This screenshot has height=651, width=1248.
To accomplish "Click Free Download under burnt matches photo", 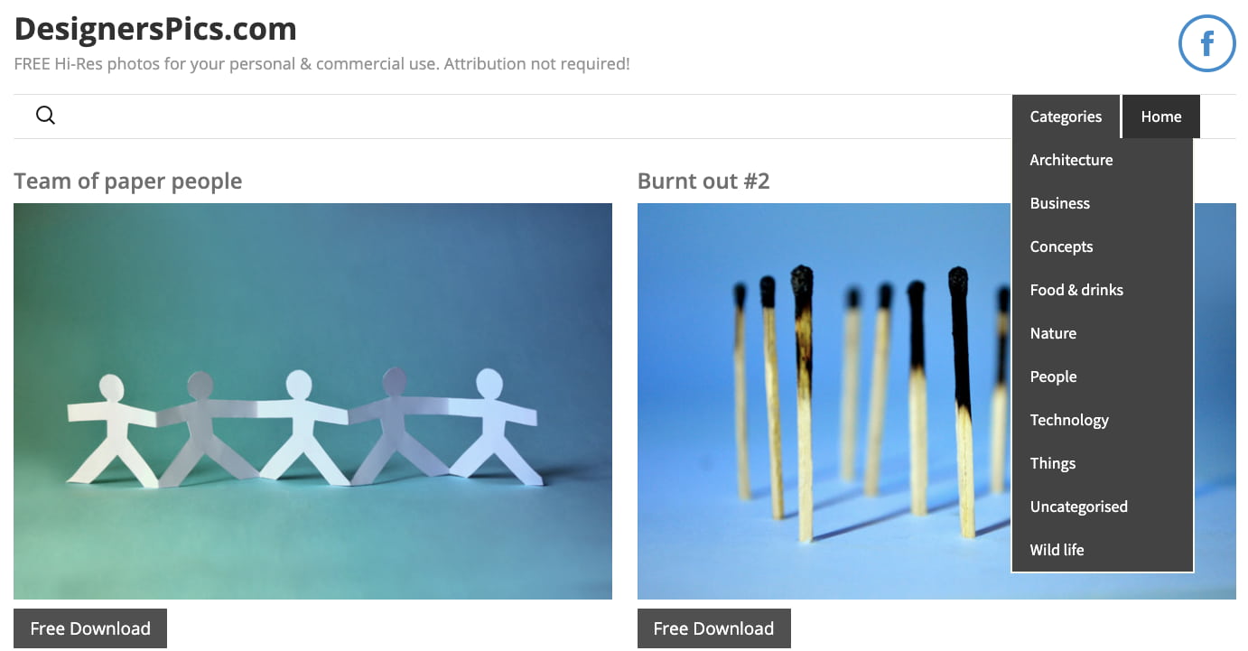I will pyautogui.click(x=713, y=628).
